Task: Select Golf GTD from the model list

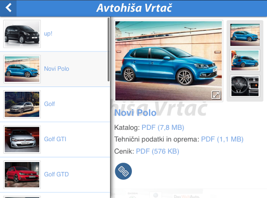Action: tap(55, 175)
